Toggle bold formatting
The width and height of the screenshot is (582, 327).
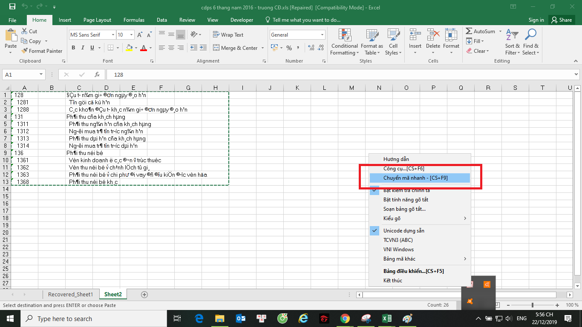click(x=73, y=48)
